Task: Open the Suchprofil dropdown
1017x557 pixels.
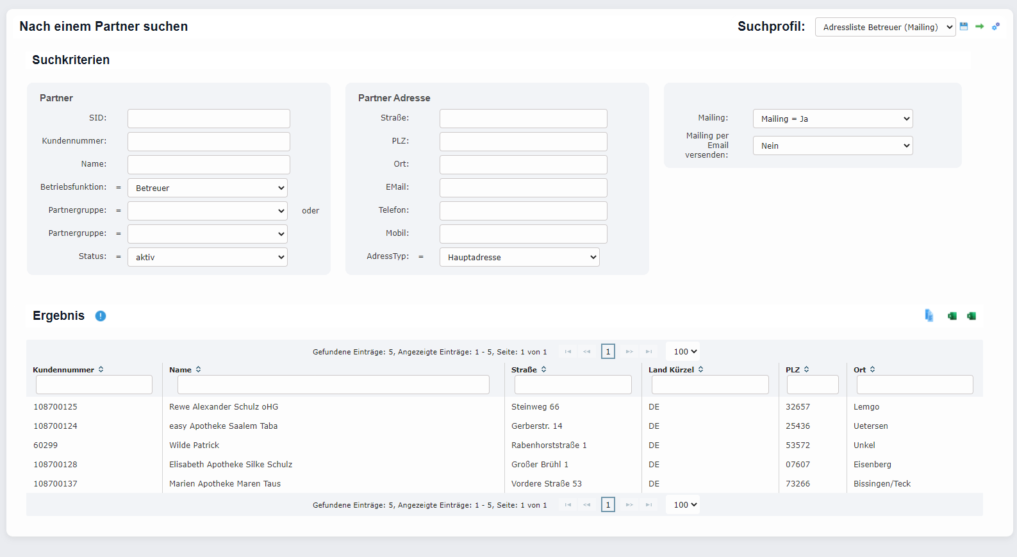Action: click(885, 27)
